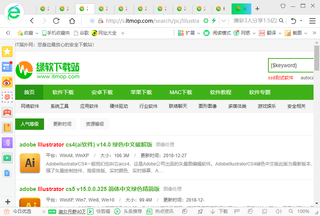Expand the 今日优选 chevron in status bar
Image resolution: width=320 pixels, height=216 pixels.
(x=44, y=211)
